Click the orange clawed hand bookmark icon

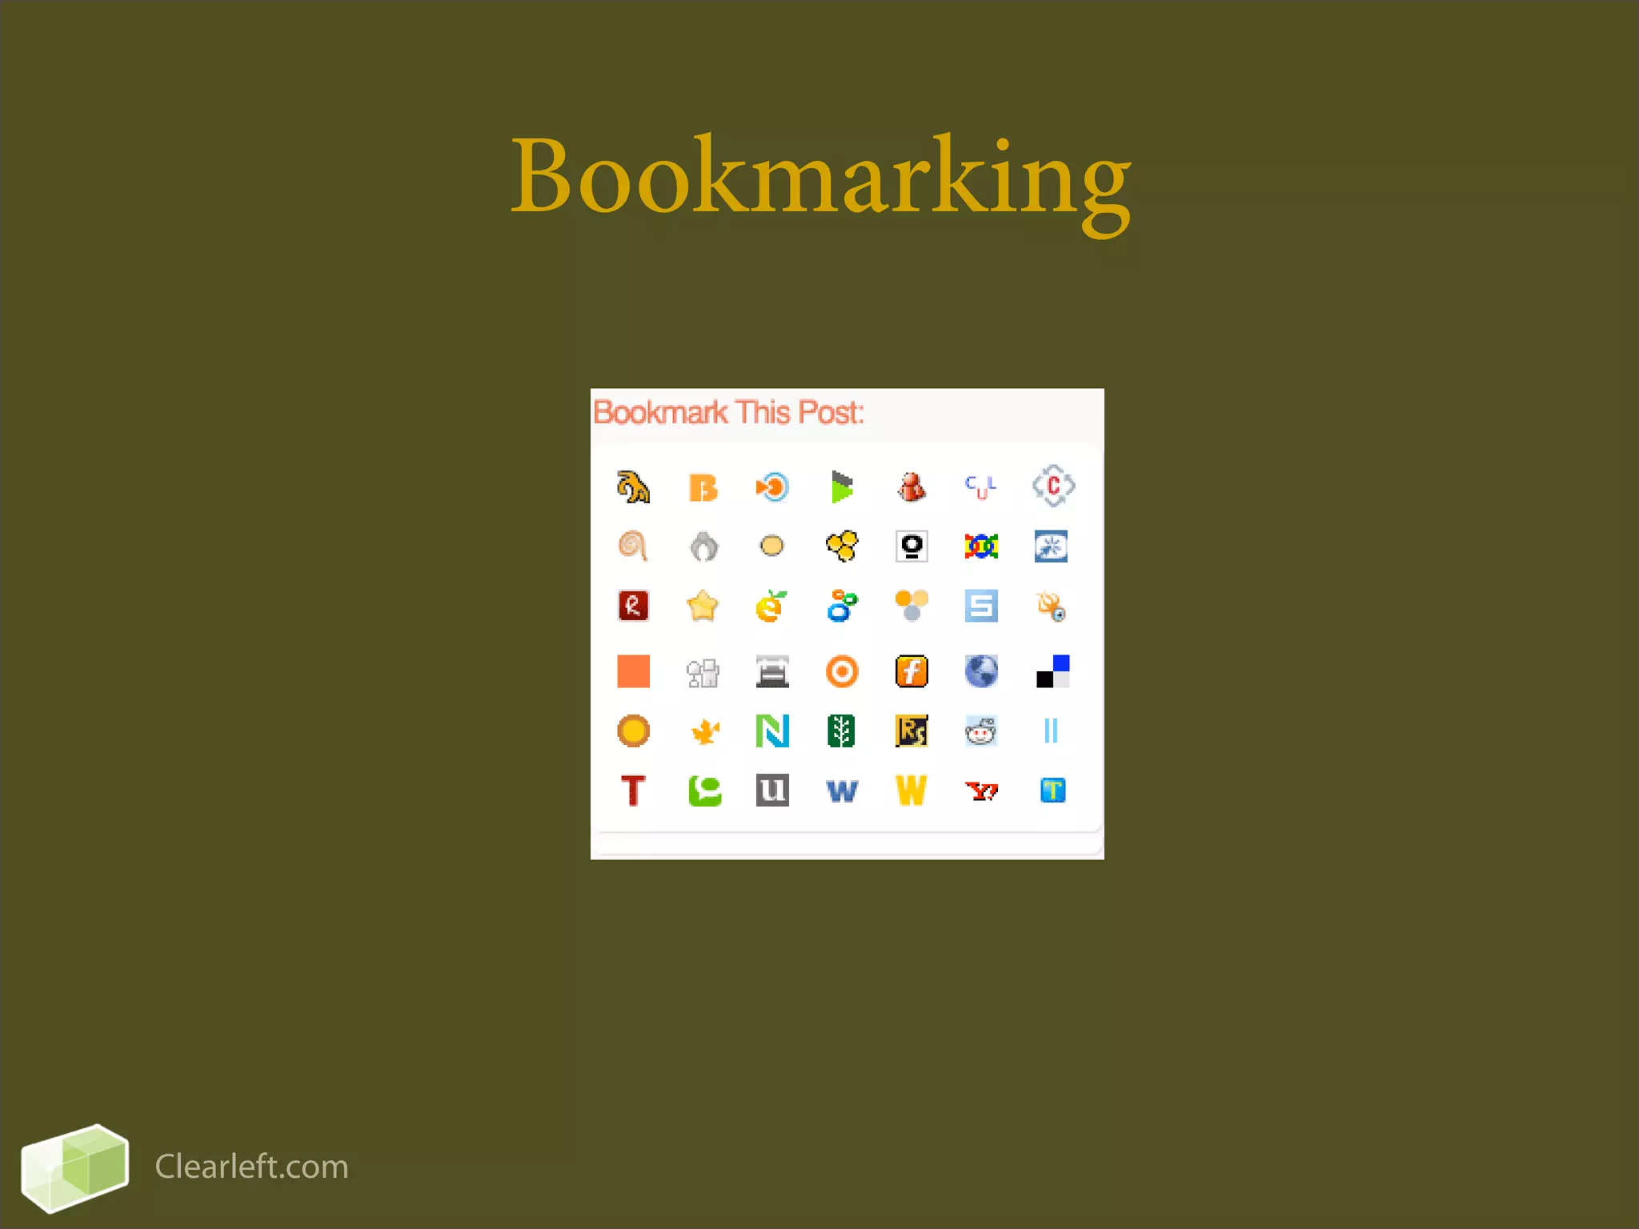point(633,486)
